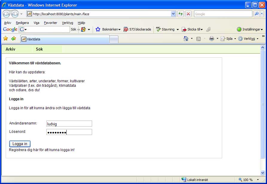Click Sök button on Google toolbar
This screenshot has height=184, width=267.
click(74, 29)
